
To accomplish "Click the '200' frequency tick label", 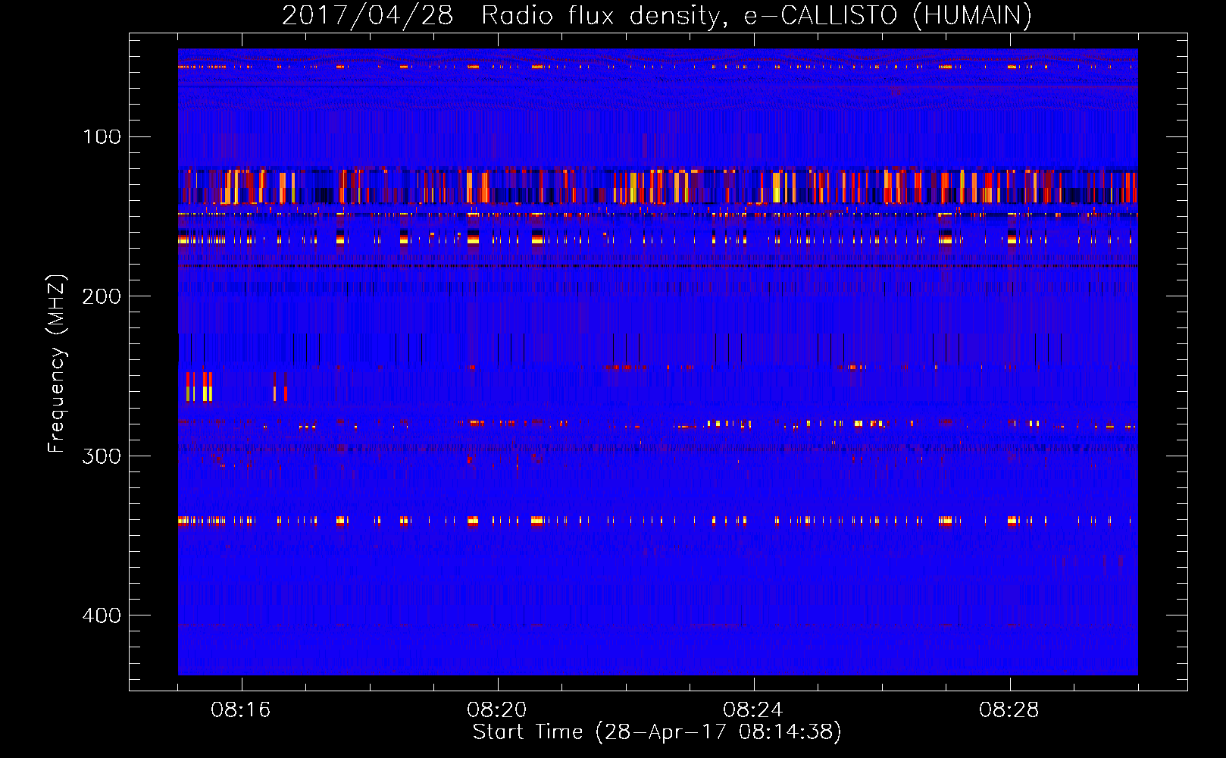I will pos(102,296).
